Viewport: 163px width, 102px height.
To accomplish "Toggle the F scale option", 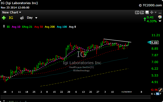I will pyautogui.click(x=161, y=94).
